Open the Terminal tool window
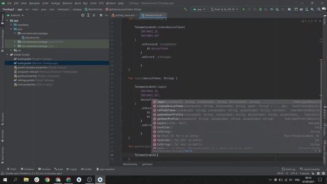The height and width of the screenshot is (184, 327). 44,169
